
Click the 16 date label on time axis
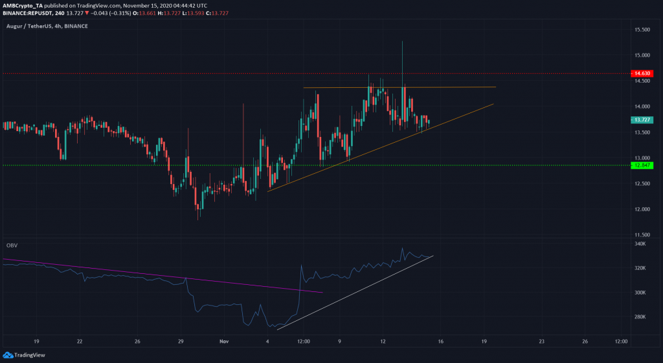point(441,340)
